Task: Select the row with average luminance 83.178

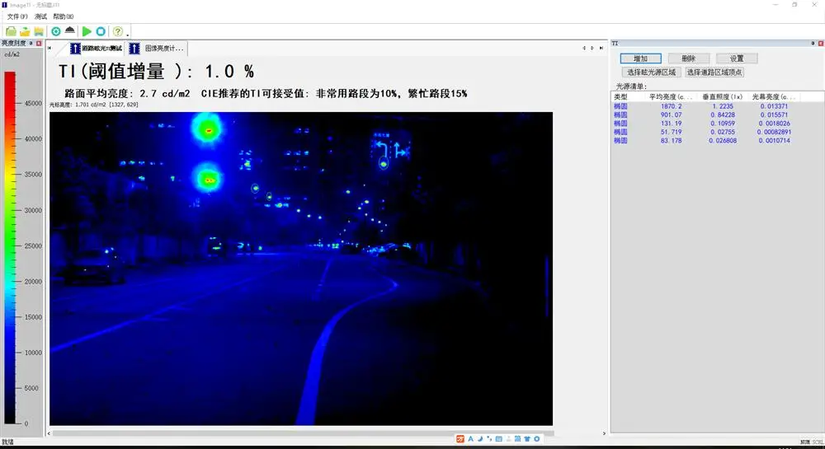Action: click(717, 140)
